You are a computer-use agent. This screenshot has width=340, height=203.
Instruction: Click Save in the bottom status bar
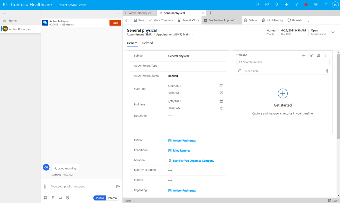(333, 200)
